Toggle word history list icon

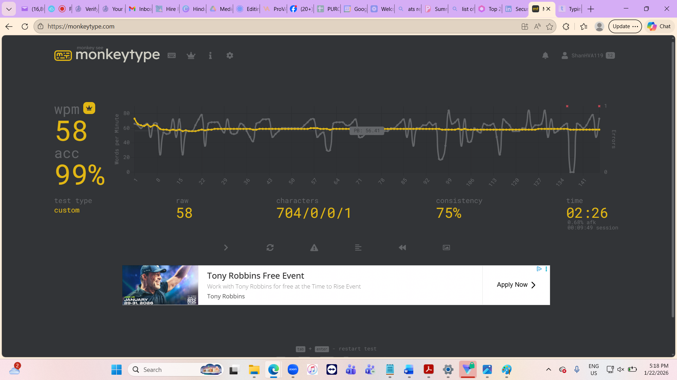pyautogui.click(x=358, y=248)
